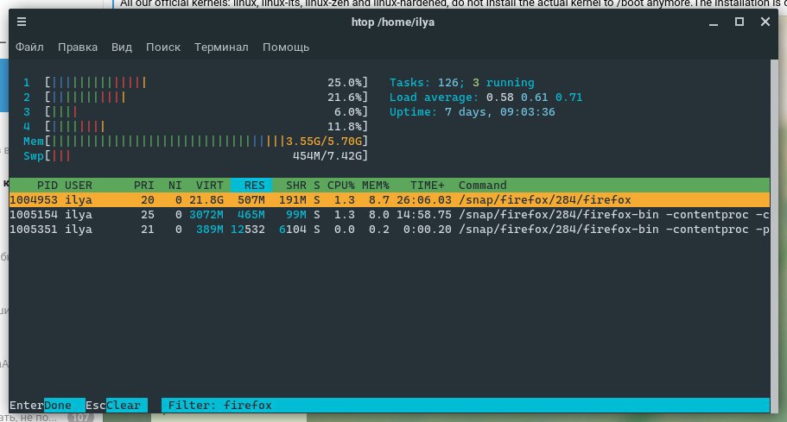Click the htop /home/ilya title bar

click(392, 22)
